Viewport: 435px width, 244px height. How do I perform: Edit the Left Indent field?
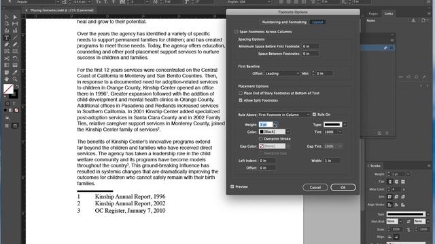coord(267,161)
